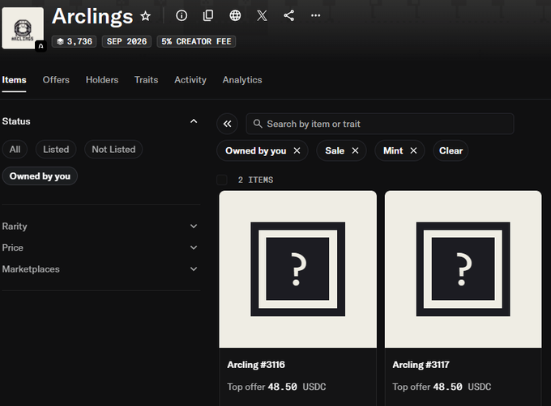Switch to the Activity tab
Viewport: 551px width, 406px height.
pos(190,80)
